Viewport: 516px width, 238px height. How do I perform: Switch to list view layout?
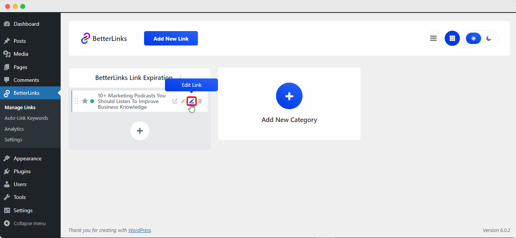(433, 38)
